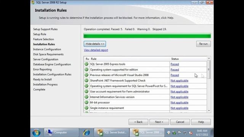The width and height of the screenshot is (244, 137).
Task: Select Installation Rules step
Action: click(x=44, y=44)
